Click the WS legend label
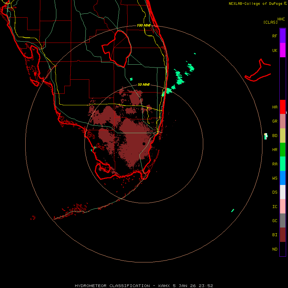The width and height of the screenshot is (288, 288). coord(275,178)
